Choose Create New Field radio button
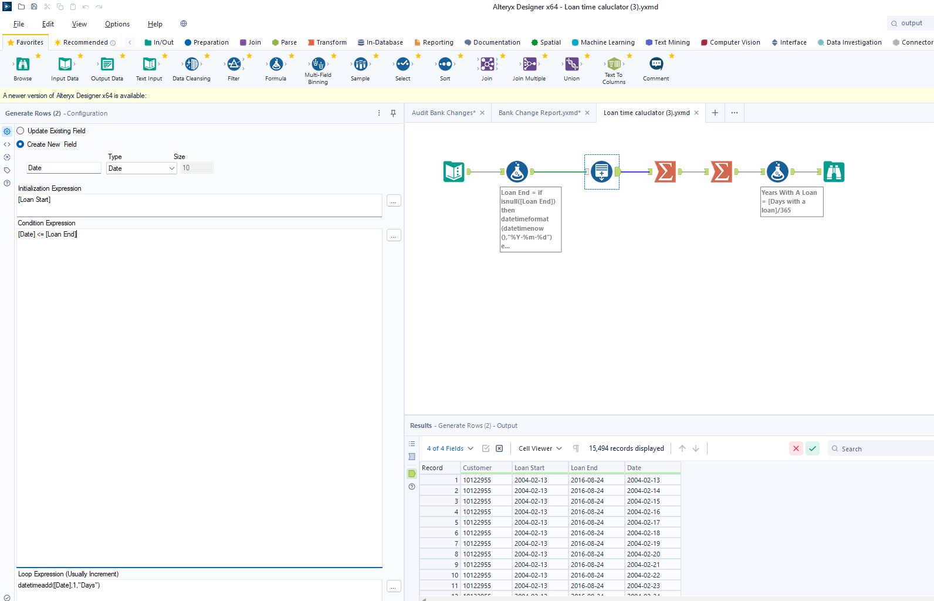Image resolution: width=934 pixels, height=601 pixels. (x=21, y=144)
